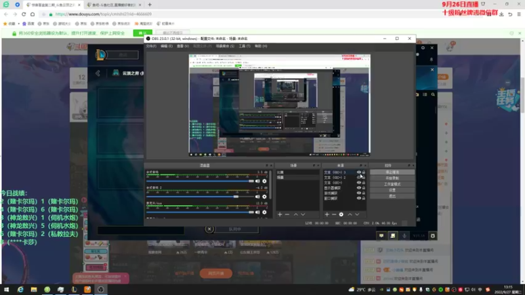Click League client bug report icon
Viewport: 525px width, 295px height.
[432, 236]
